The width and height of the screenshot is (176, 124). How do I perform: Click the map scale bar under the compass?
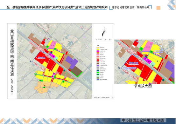click(x=104, y=40)
